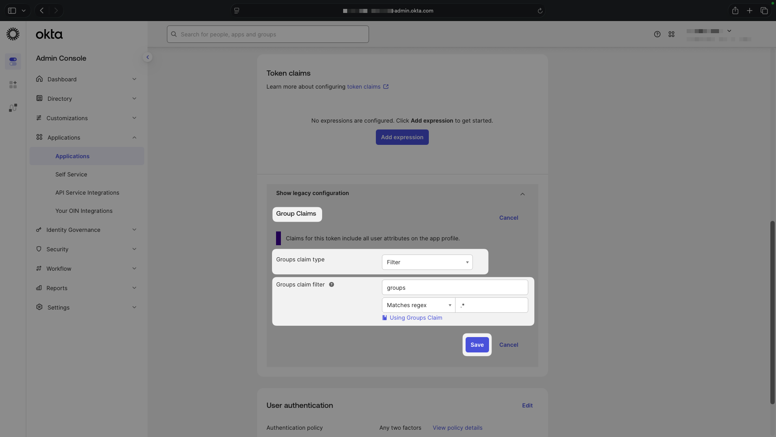The image size is (776, 437).
Task: Open the Filter groups claim type dropdown
Action: pos(427,262)
